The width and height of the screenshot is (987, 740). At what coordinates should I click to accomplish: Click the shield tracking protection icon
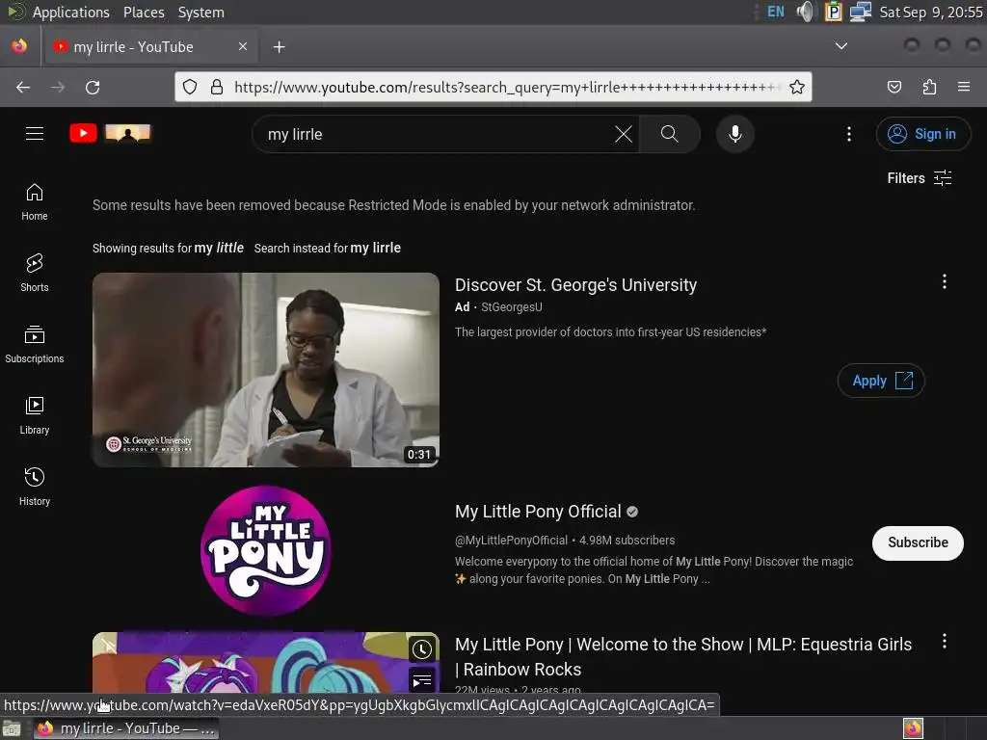[190, 87]
